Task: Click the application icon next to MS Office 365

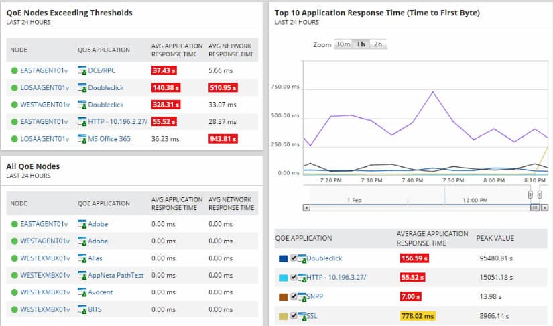Action: [82, 139]
